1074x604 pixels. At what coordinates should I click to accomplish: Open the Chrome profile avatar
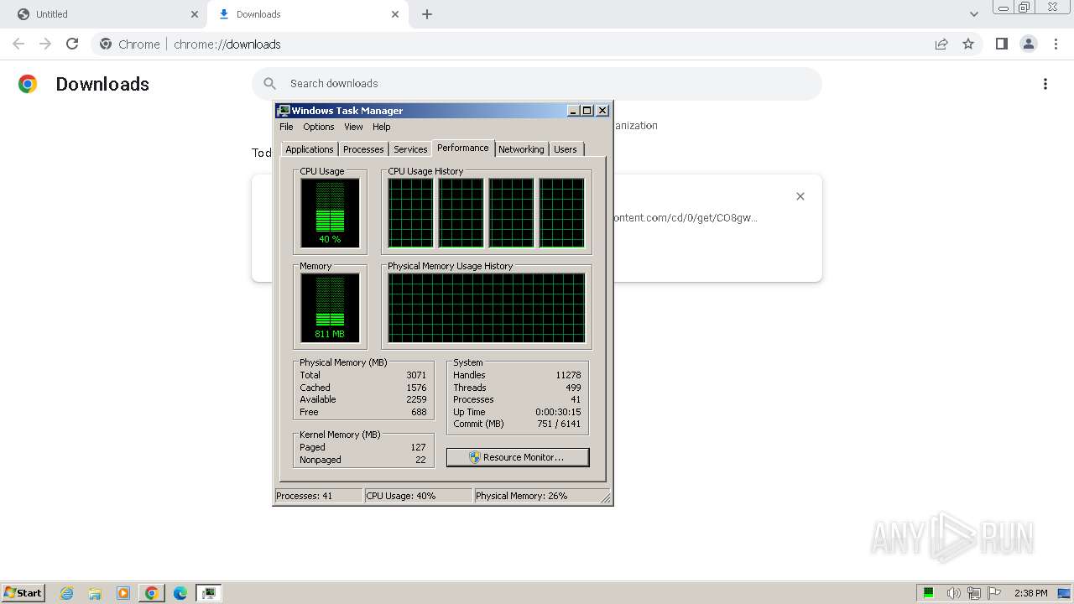tap(1028, 44)
